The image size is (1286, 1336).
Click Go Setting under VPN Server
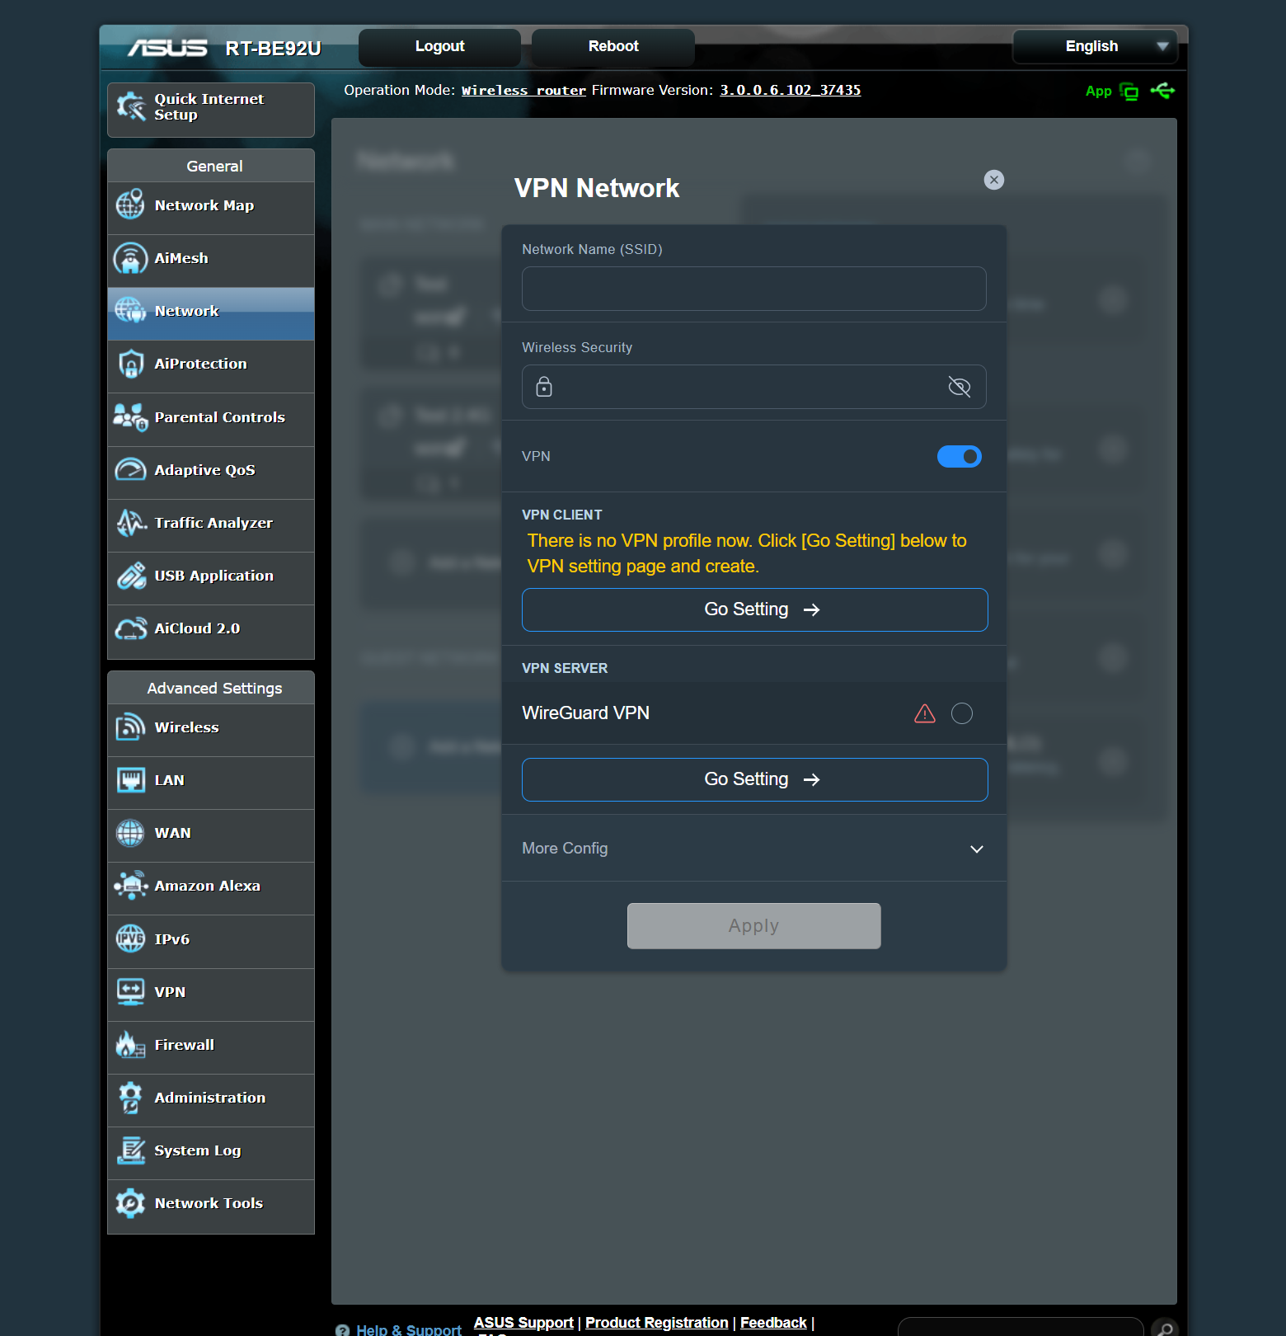[x=754, y=779]
